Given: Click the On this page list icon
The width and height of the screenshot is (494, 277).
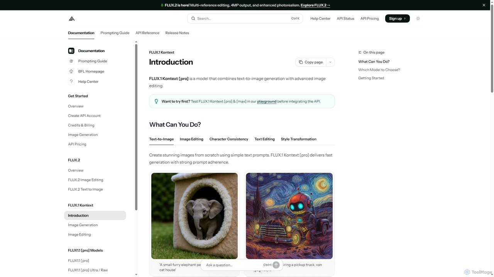Looking at the screenshot, I should tap(360, 52).
